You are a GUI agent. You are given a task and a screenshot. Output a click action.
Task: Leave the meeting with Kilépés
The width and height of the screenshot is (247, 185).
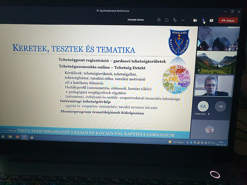click(x=228, y=21)
